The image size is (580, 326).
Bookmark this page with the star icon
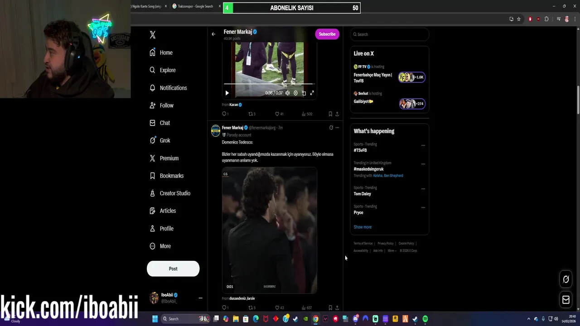pos(519,19)
